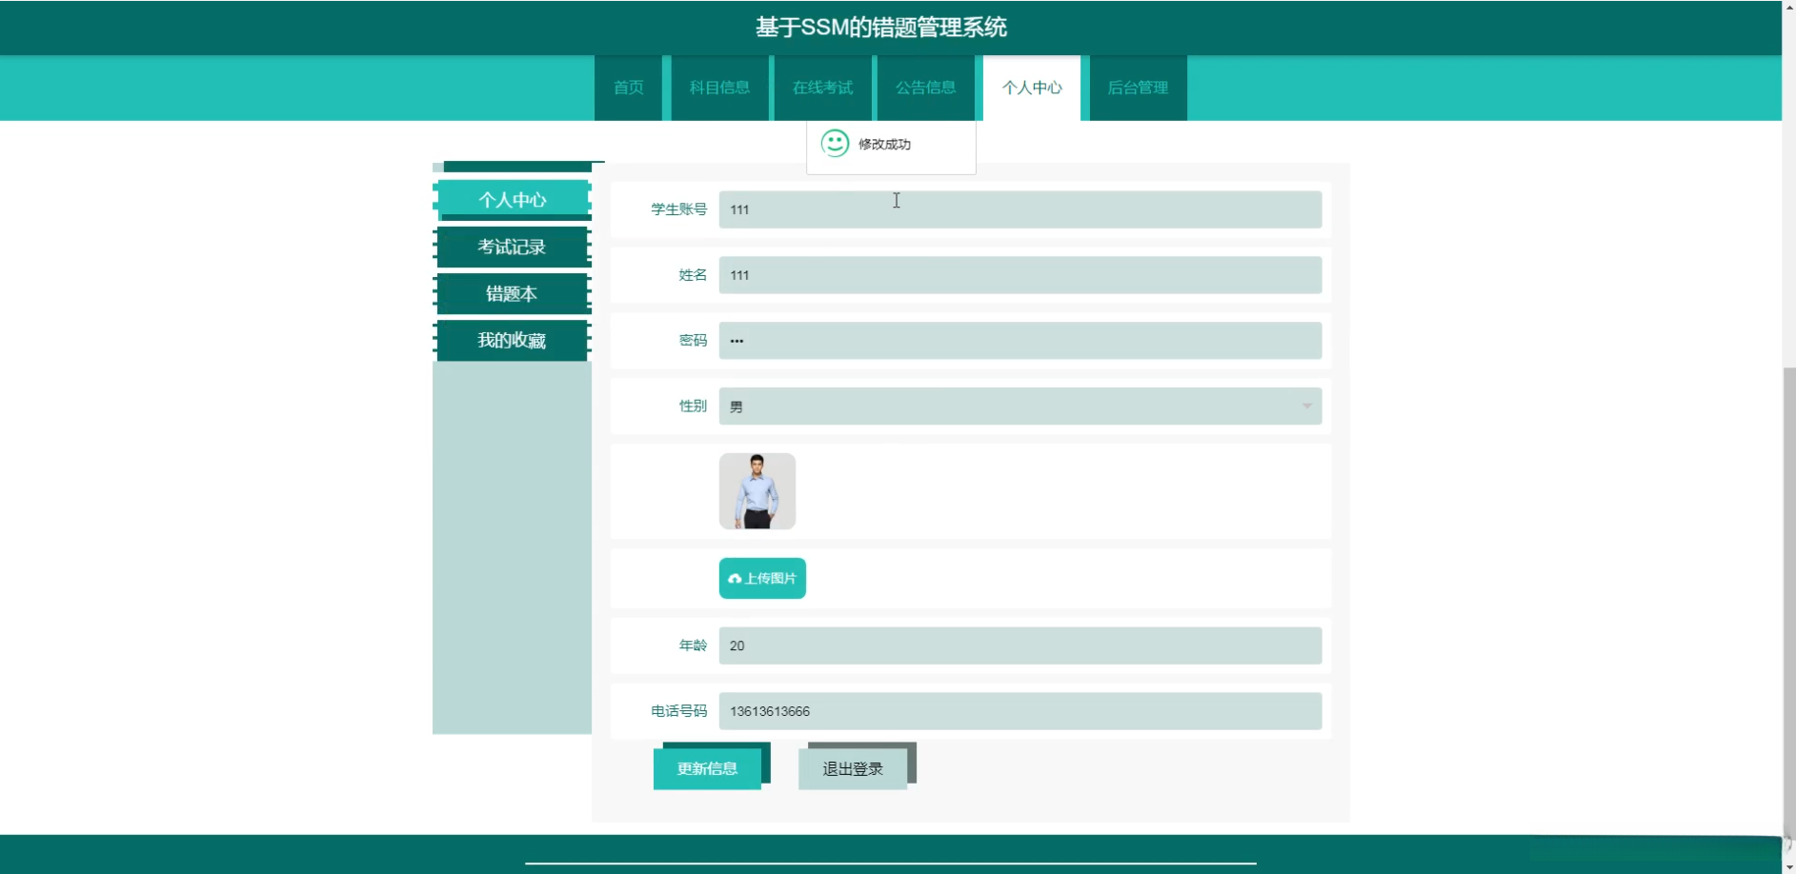Go to the 后台管理 tab

click(1138, 88)
